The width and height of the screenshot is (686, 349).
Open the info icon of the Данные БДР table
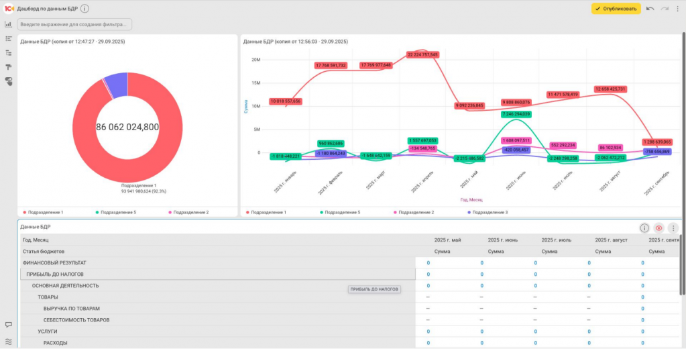click(644, 228)
